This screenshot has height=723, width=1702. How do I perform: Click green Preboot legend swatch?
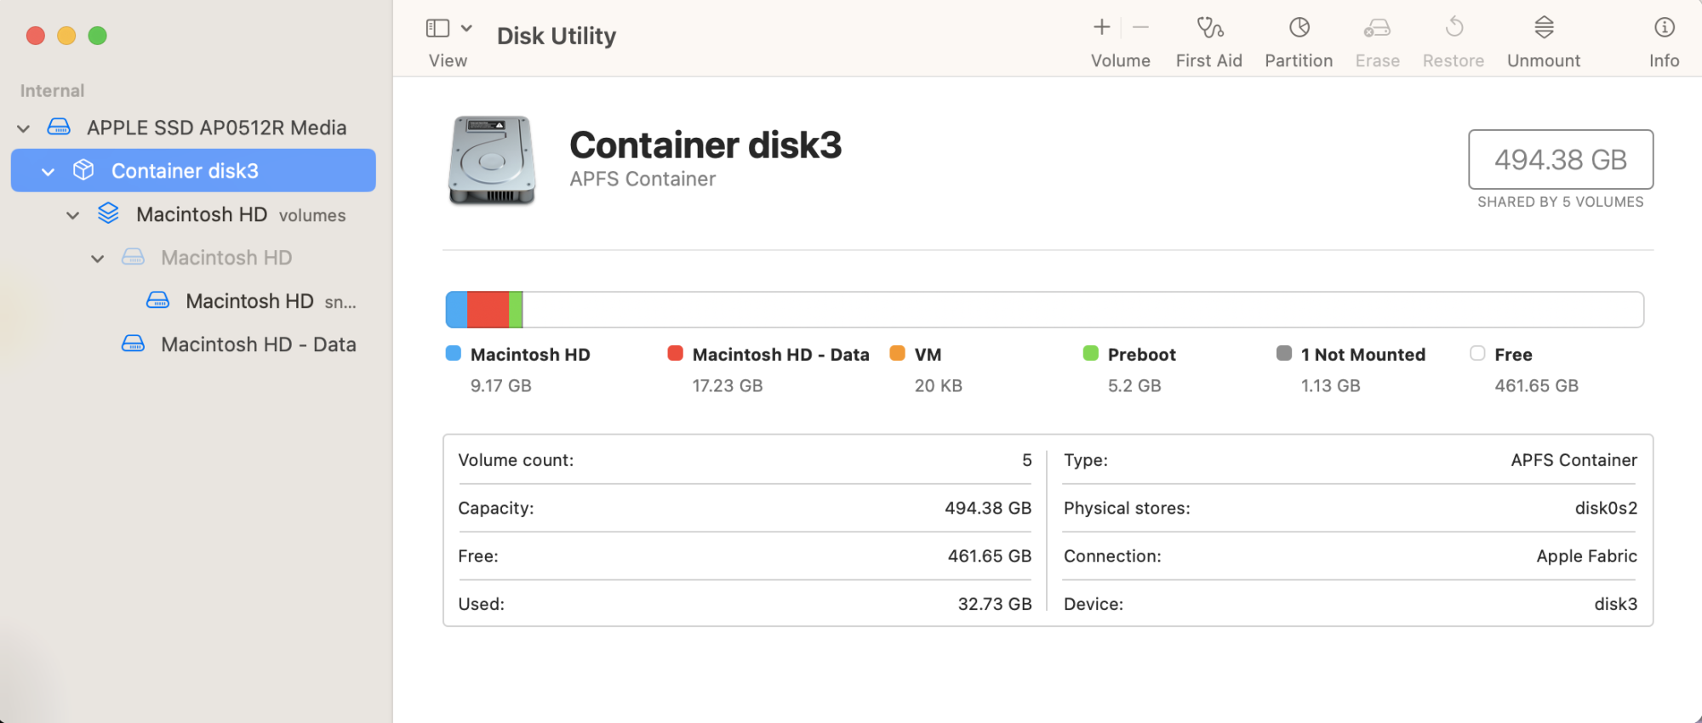(x=1091, y=353)
